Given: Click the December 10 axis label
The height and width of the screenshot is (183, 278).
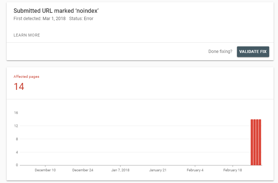Looking at the screenshot, I should [x=45, y=170].
